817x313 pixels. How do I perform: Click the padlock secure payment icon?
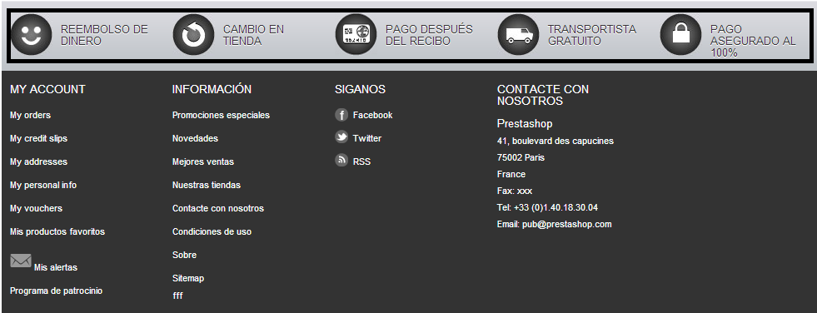coord(681,35)
